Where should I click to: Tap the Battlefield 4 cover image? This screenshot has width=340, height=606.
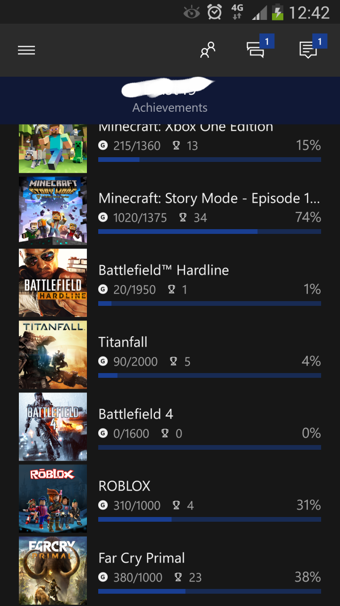coord(53,427)
